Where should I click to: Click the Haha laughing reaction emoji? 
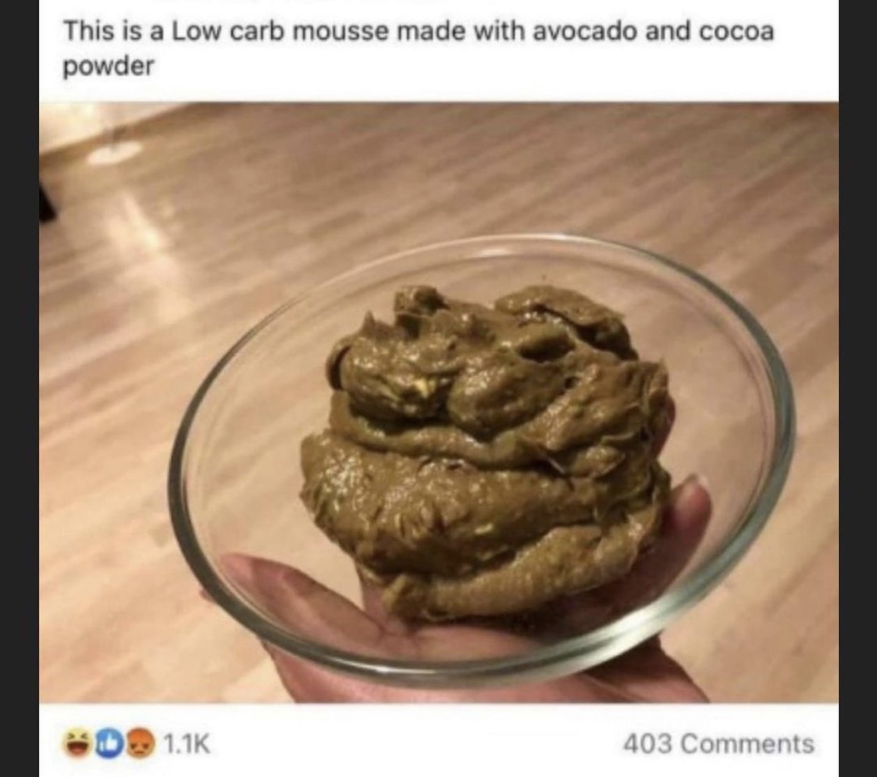pos(75,744)
